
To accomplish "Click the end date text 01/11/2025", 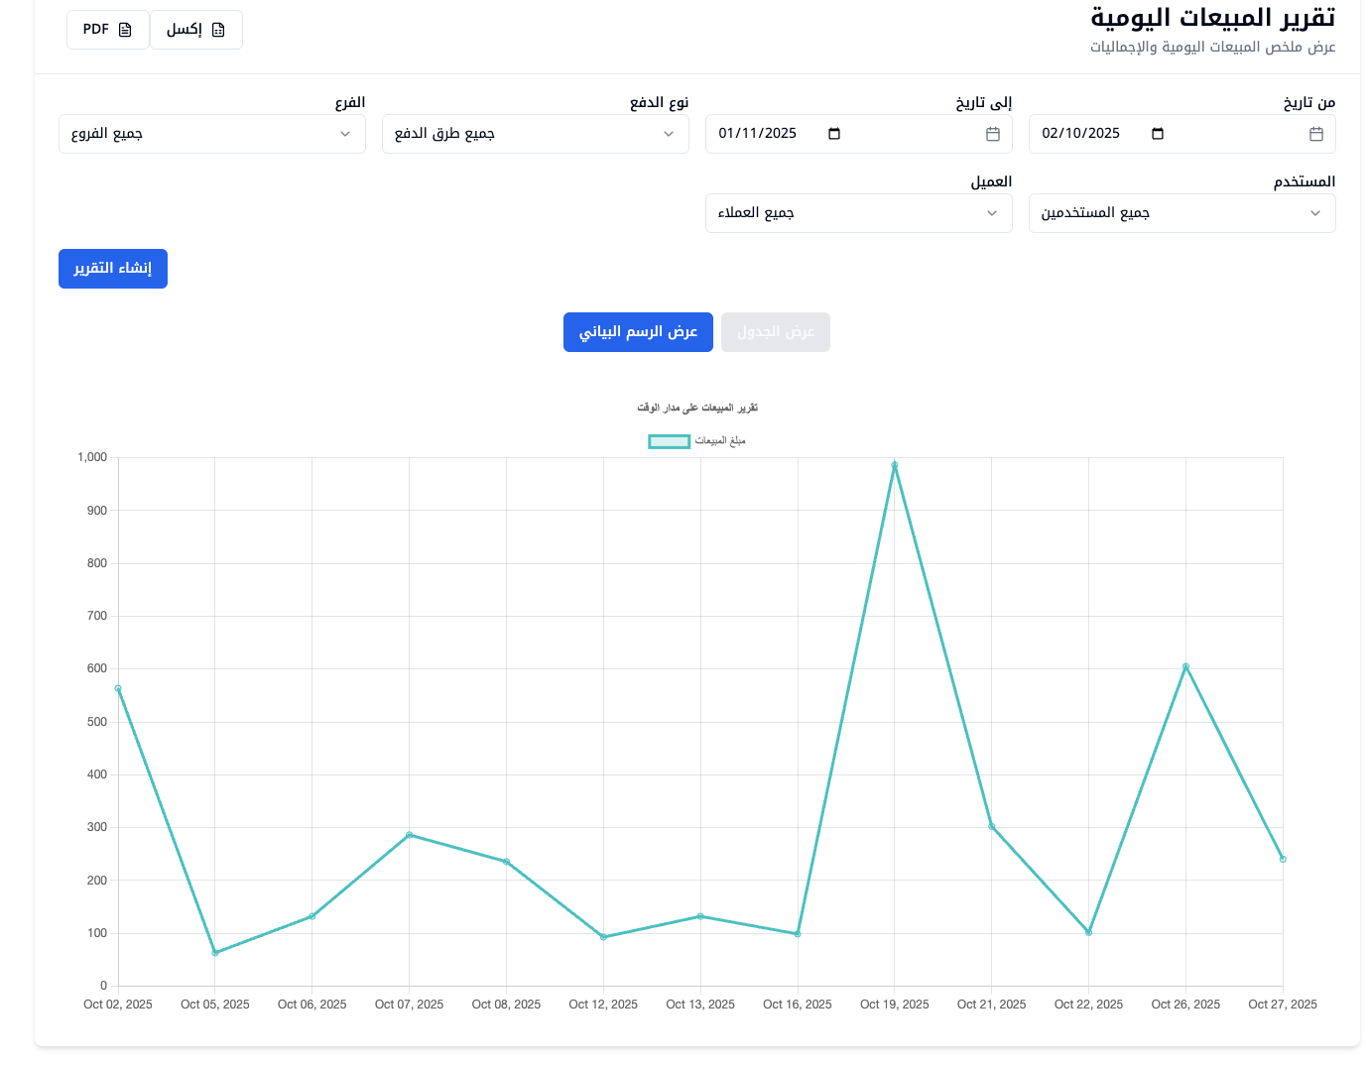I will (758, 134).
